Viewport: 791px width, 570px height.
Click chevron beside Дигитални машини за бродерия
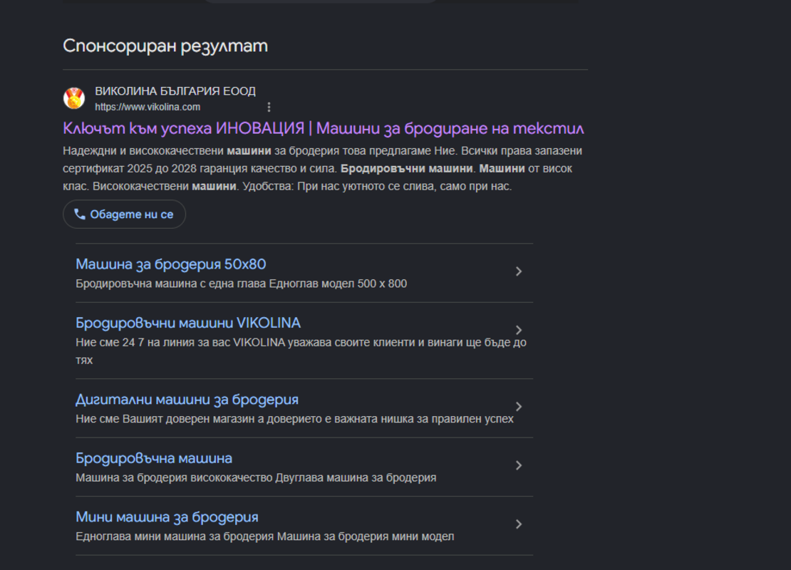click(x=519, y=407)
